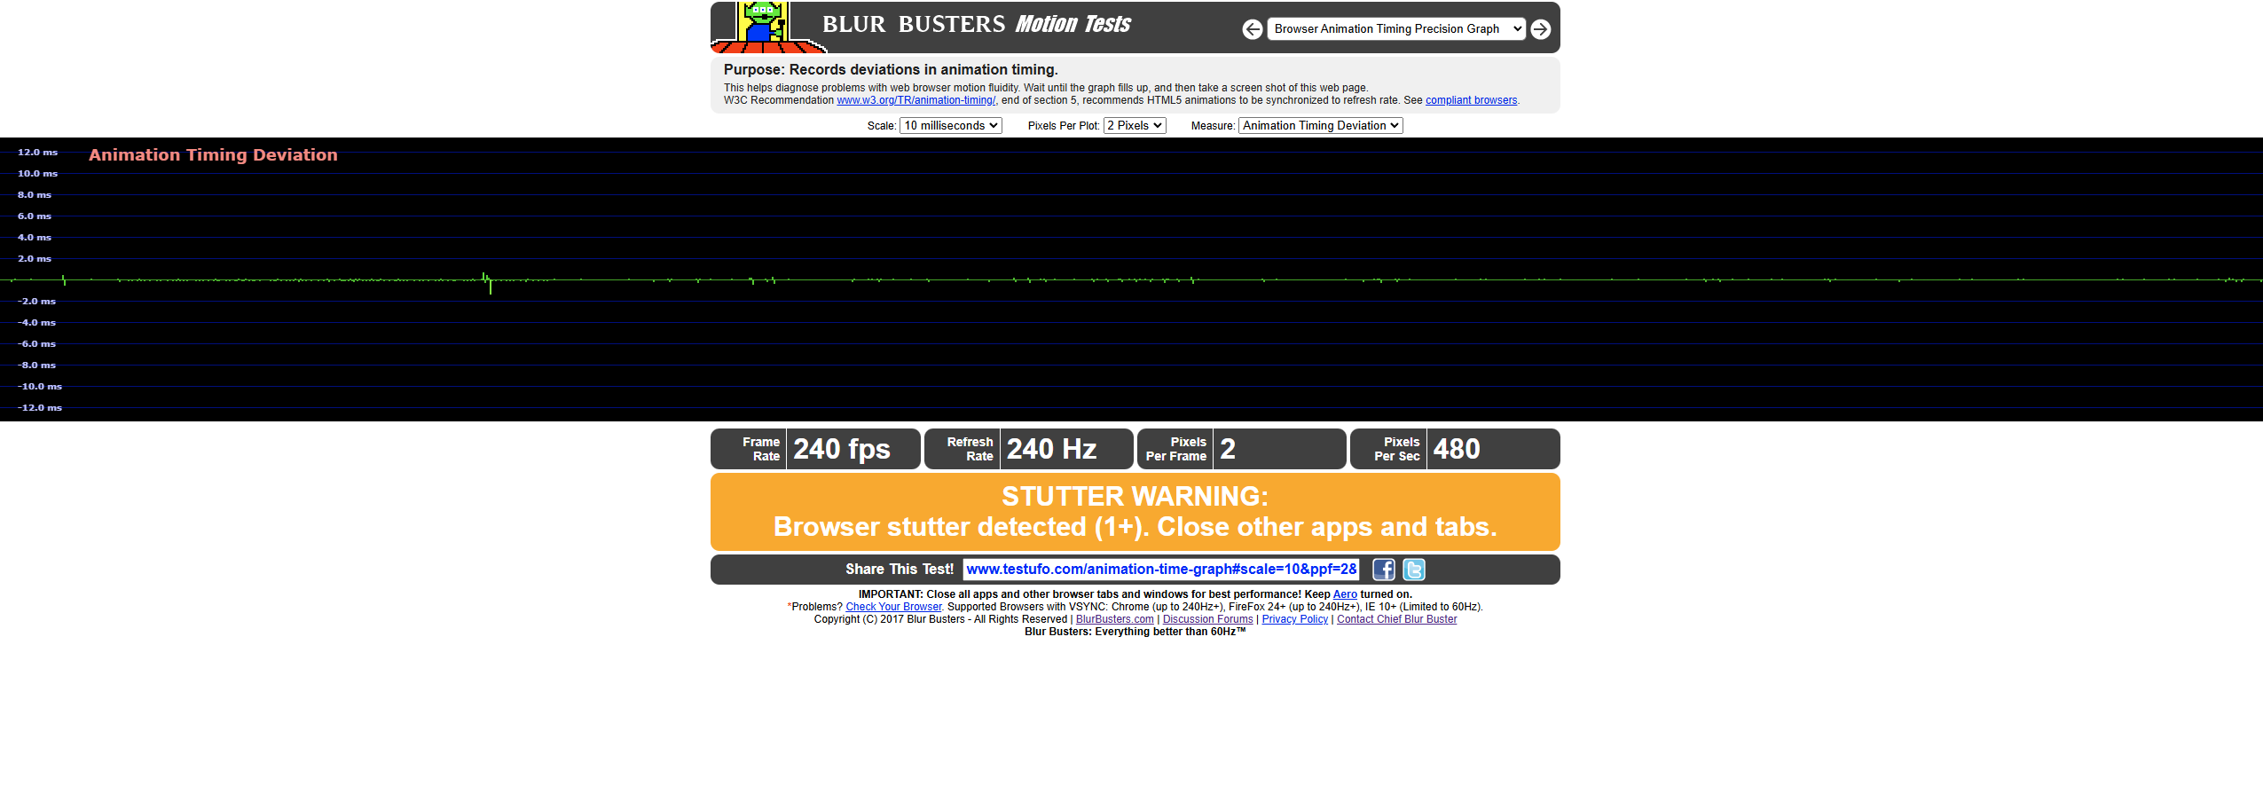This screenshot has height=794, width=2263.
Task: Click the -10.0 ms axis label
Action: tap(40, 387)
